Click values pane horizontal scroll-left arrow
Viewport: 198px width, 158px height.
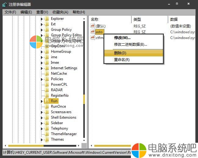click(92, 146)
